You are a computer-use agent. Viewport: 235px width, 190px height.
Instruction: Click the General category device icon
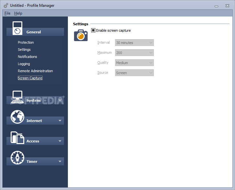click(x=17, y=28)
